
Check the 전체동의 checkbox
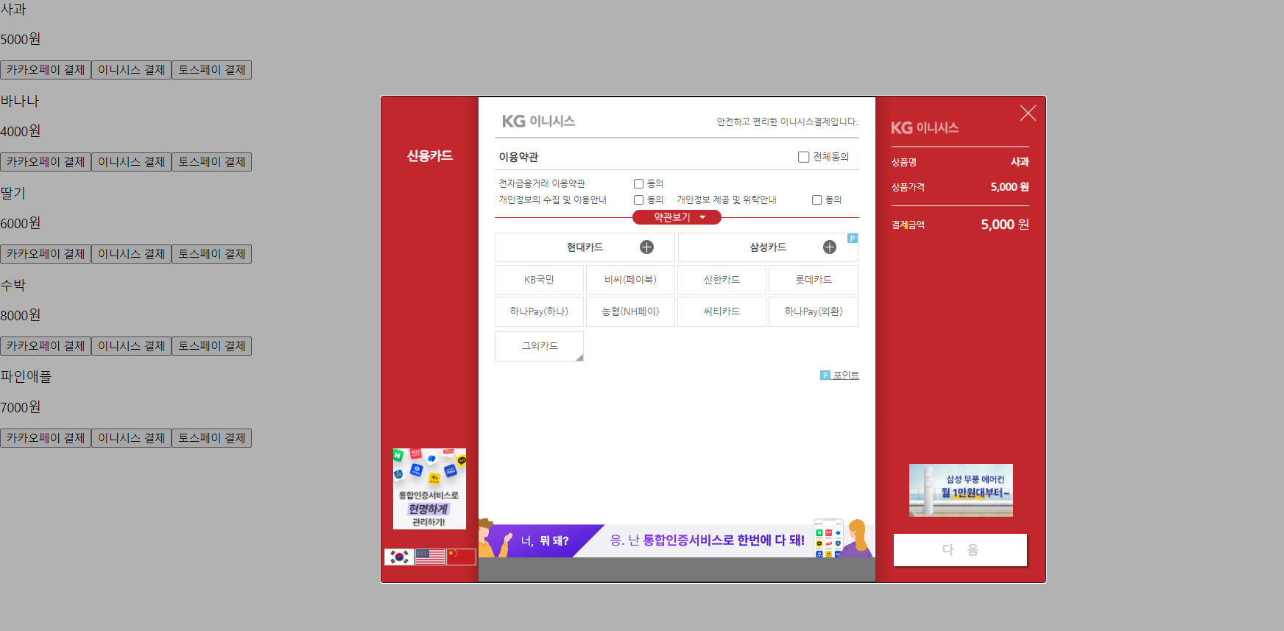pyautogui.click(x=804, y=157)
